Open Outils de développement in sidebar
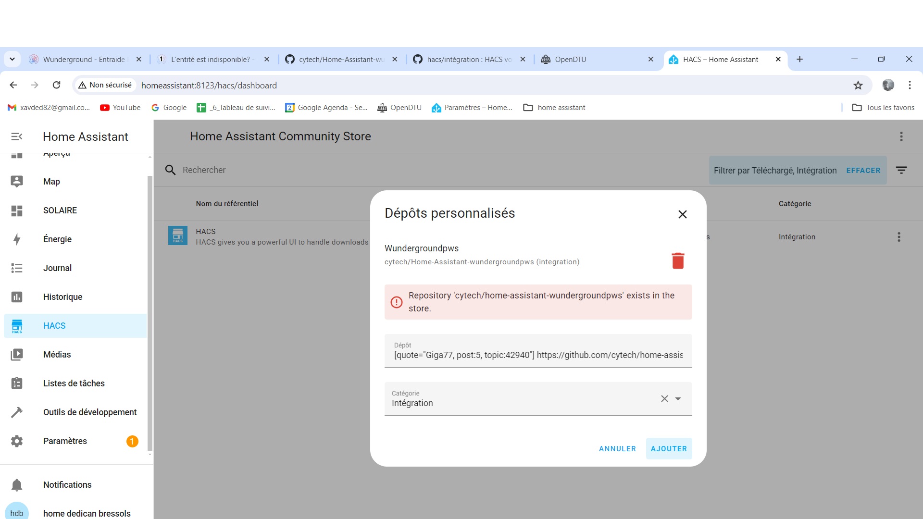 [x=89, y=412]
